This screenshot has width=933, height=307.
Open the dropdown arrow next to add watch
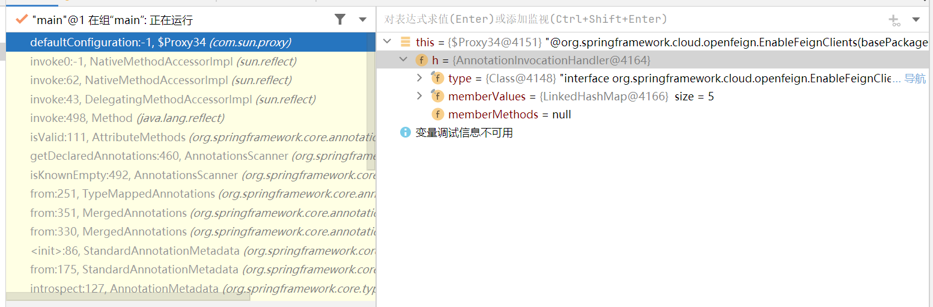[916, 20]
